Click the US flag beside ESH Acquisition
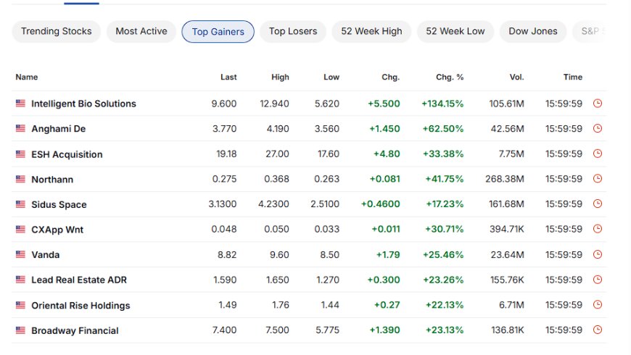Viewport: 631px width, 355px height. tap(20, 154)
